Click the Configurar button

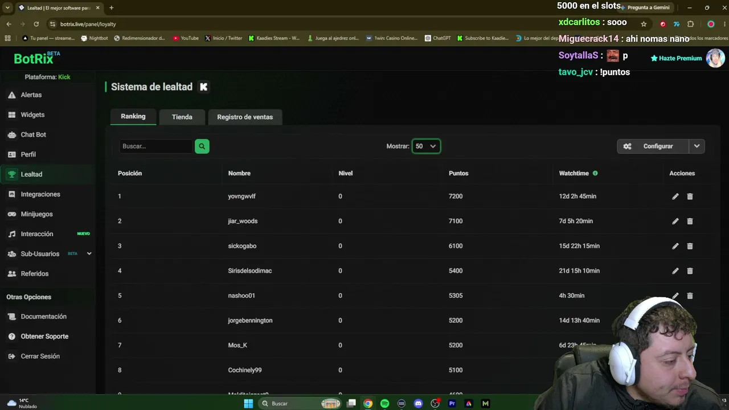pos(653,146)
